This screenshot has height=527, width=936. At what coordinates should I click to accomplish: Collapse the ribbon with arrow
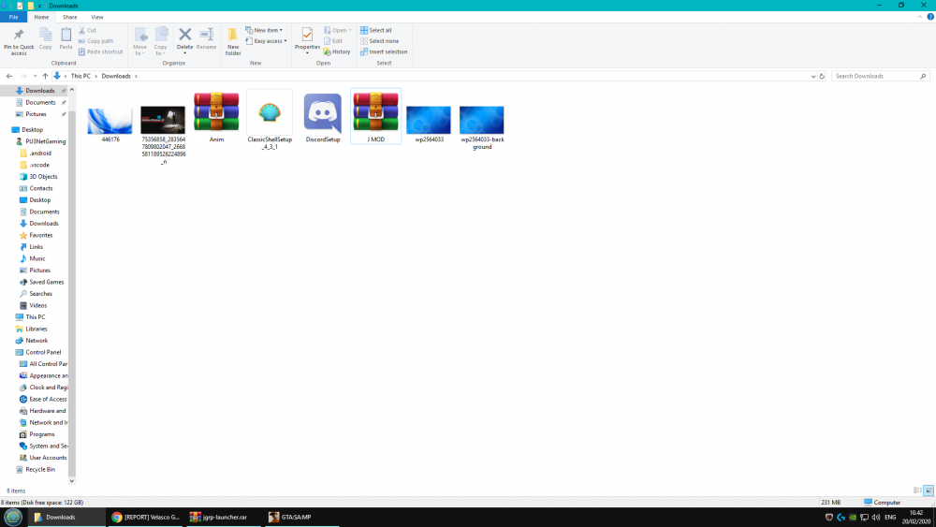(920, 17)
